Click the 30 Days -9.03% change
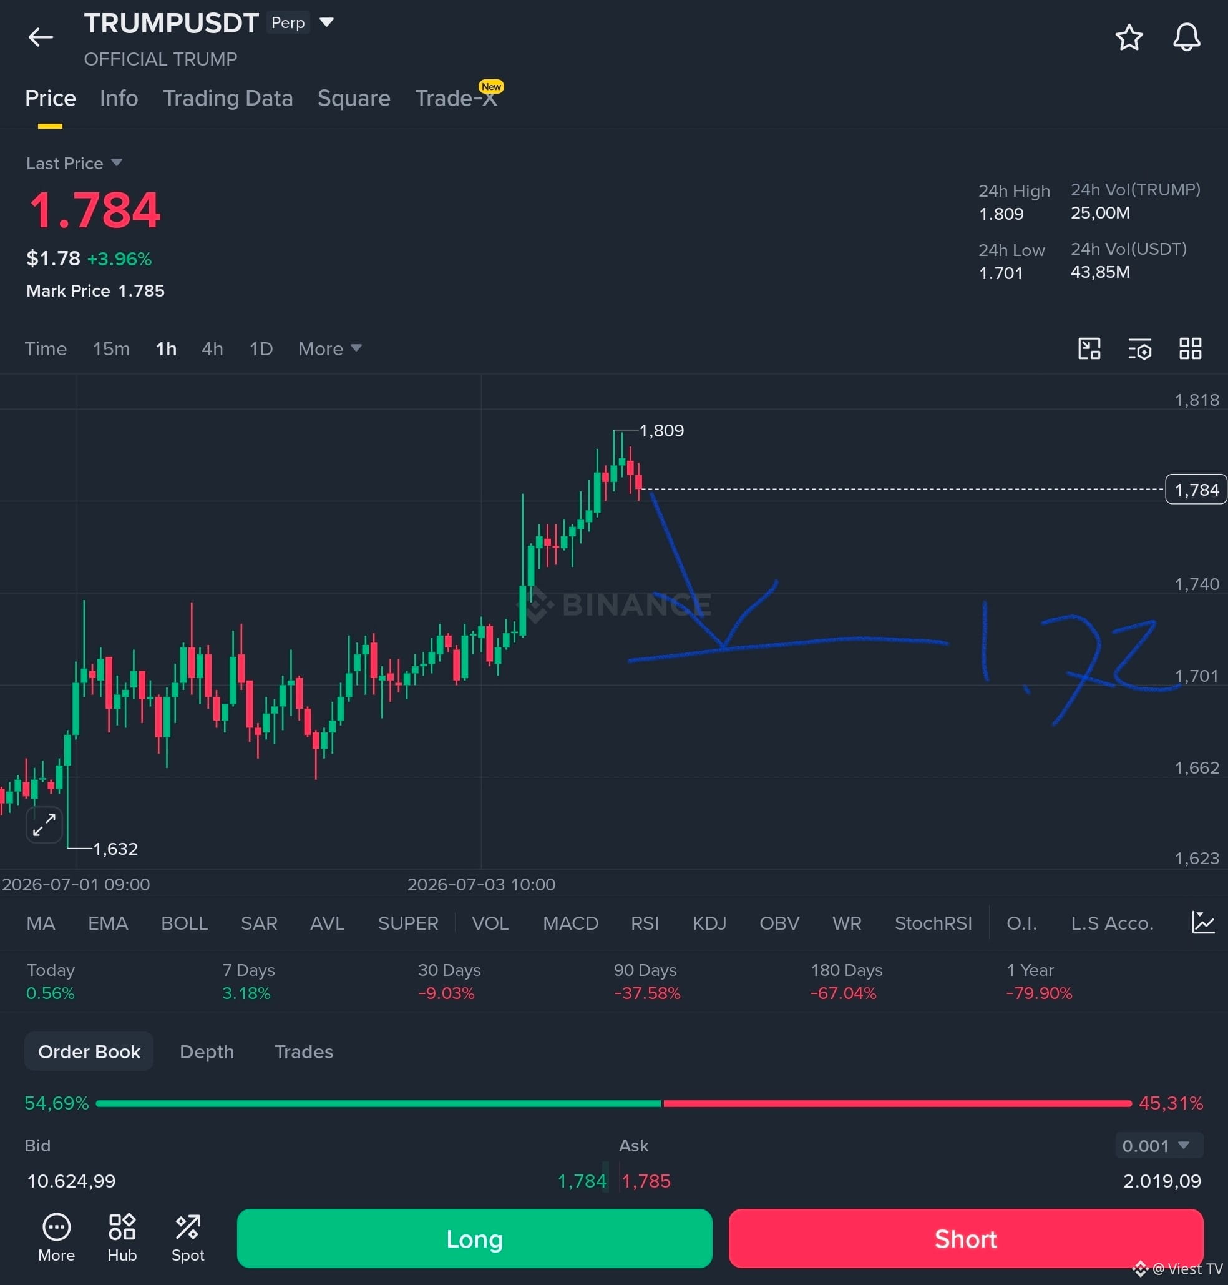The image size is (1228, 1285). 449,981
